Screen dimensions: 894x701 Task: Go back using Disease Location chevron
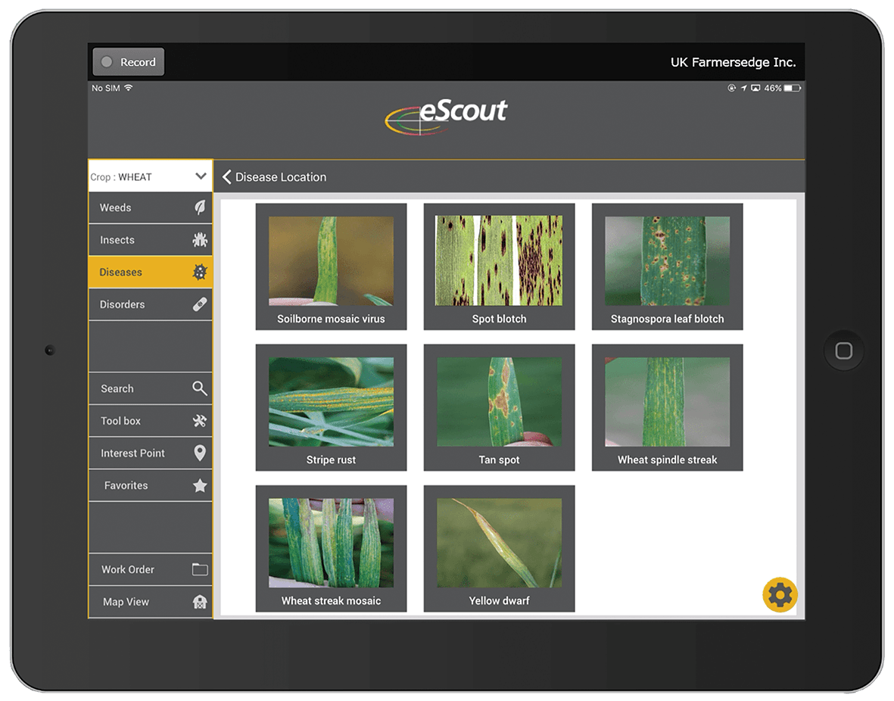[x=226, y=177]
